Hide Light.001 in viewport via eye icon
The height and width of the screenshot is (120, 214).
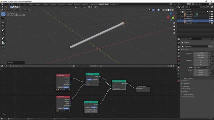click(210, 23)
